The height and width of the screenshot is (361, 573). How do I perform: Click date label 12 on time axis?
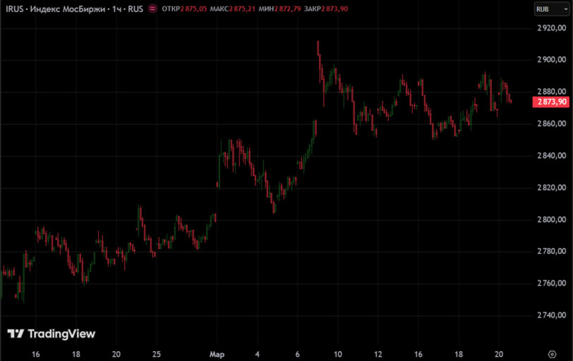[x=378, y=354]
